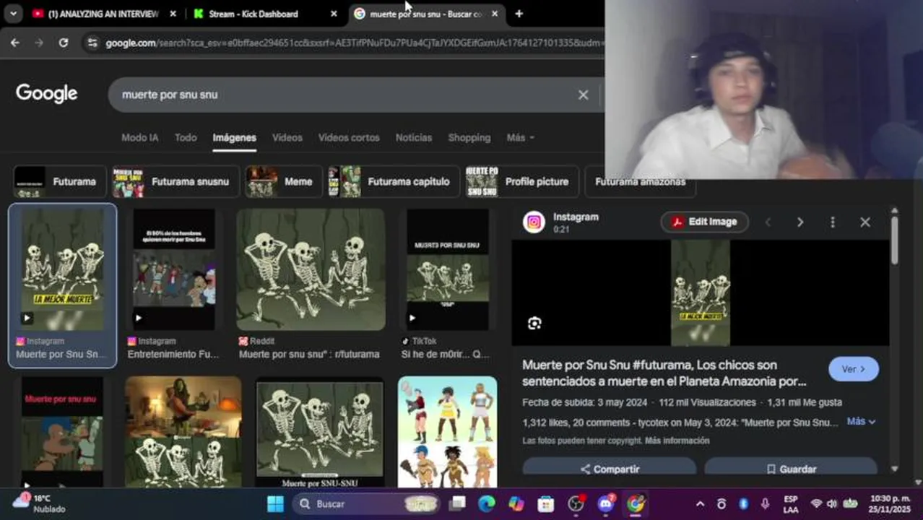Viewport: 923px width, 520px height.
Task: Close the 'muerte por snu snu' tab
Action: (495, 14)
